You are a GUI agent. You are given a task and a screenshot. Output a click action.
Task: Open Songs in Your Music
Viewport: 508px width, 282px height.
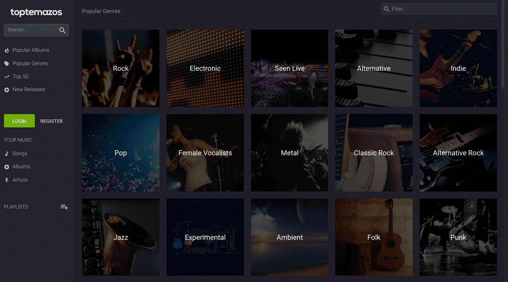(x=20, y=153)
